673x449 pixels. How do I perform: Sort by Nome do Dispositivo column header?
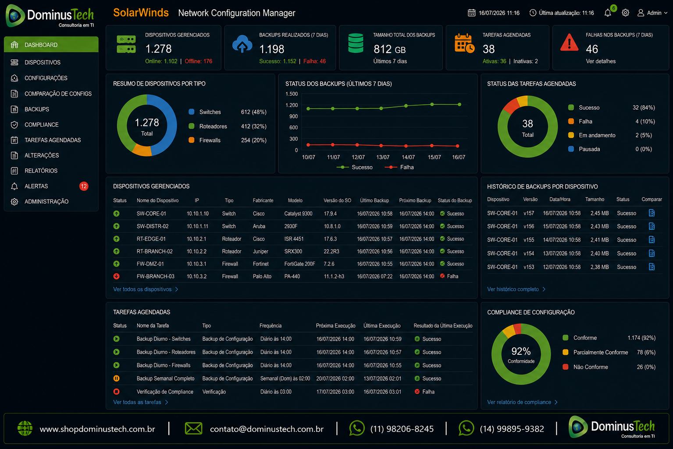pyautogui.click(x=157, y=200)
